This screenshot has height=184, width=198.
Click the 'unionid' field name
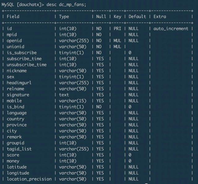[15, 47]
